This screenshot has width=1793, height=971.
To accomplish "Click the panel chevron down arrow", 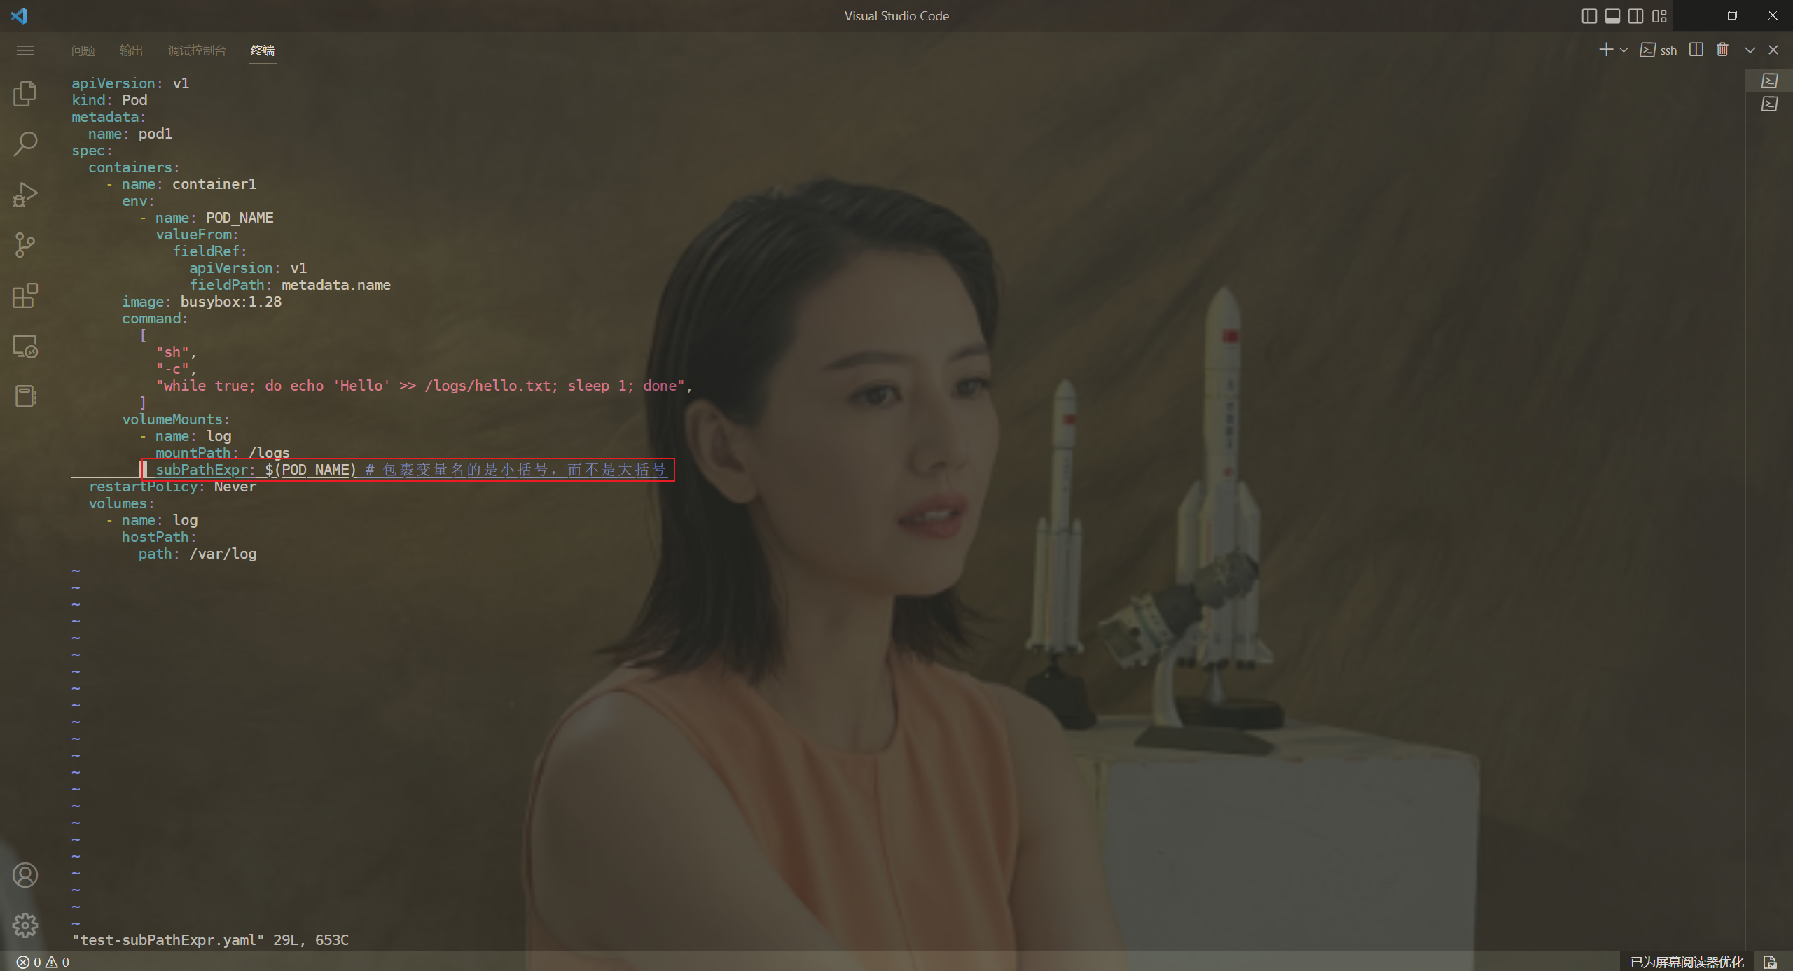I will pyautogui.click(x=1750, y=50).
